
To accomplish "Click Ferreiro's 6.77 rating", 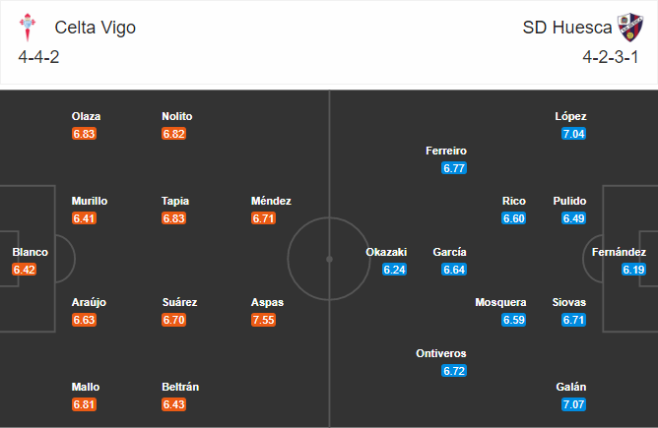I will [454, 168].
